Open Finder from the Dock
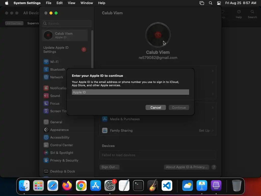 [x=24, y=186]
